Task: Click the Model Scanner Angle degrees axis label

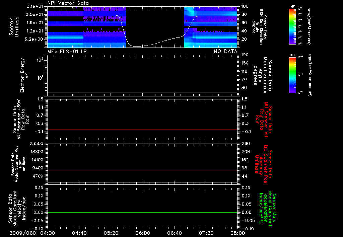Action: tap(263, 76)
